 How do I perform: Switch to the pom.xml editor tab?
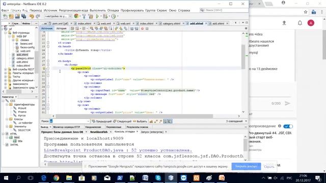click(60, 23)
